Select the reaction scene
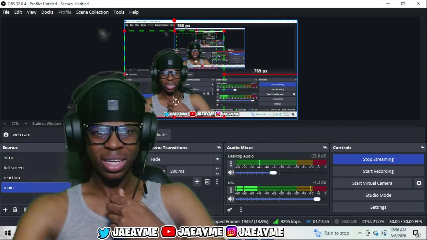 pos(35,177)
